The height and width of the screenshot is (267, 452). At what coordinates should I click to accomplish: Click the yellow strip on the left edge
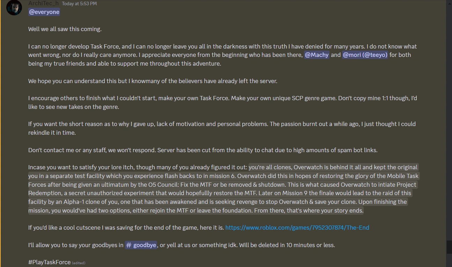0,140
